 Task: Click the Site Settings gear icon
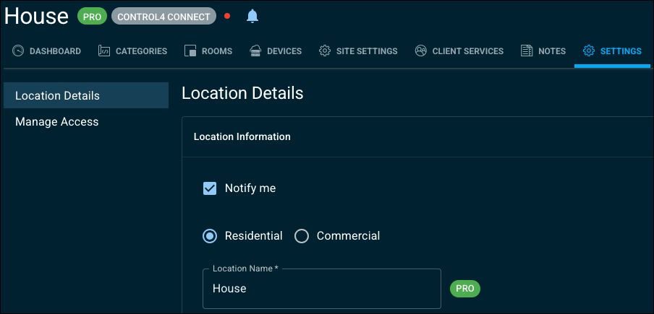tap(325, 51)
